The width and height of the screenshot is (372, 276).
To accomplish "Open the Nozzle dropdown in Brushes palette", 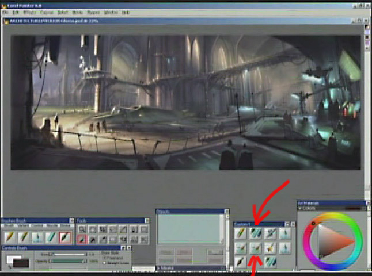I will [52, 225].
